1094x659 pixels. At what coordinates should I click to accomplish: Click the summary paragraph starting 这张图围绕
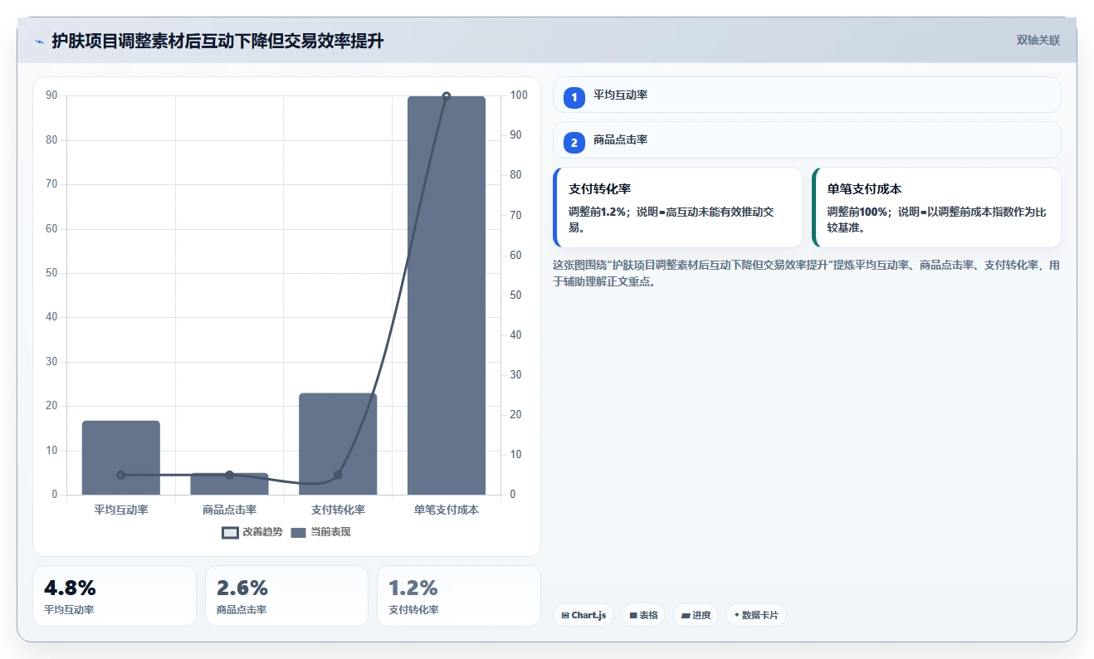807,273
